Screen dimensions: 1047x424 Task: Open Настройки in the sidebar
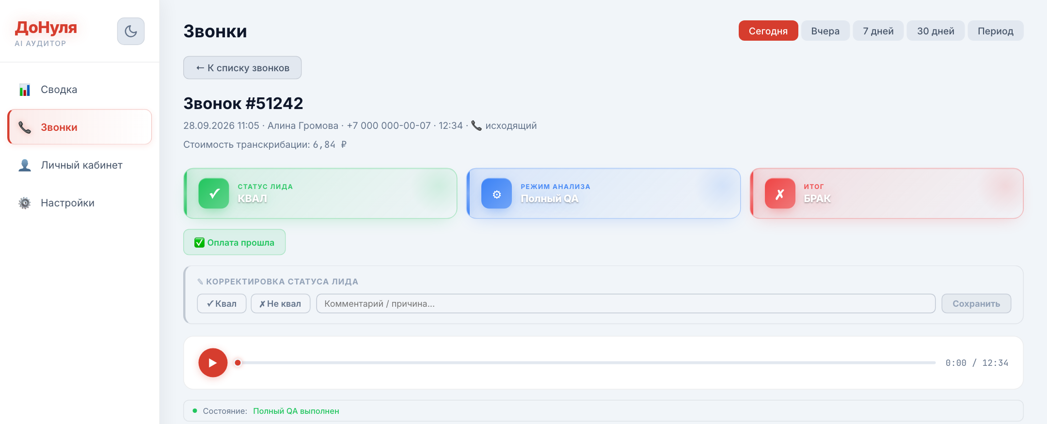[79, 203]
